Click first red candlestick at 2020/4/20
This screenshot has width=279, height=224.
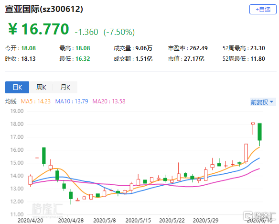pyautogui.click(x=31, y=180)
